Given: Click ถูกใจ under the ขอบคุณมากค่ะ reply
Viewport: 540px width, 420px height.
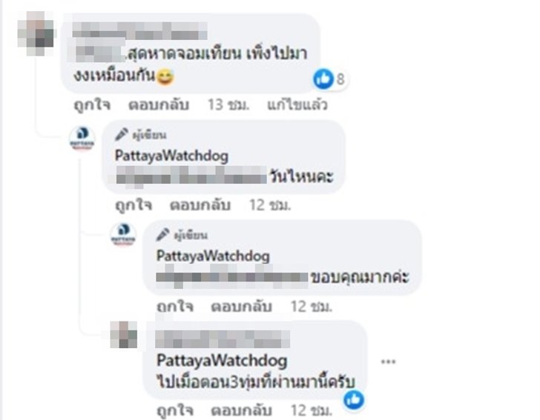Looking at the screenshot, I should tap(175, 307).
